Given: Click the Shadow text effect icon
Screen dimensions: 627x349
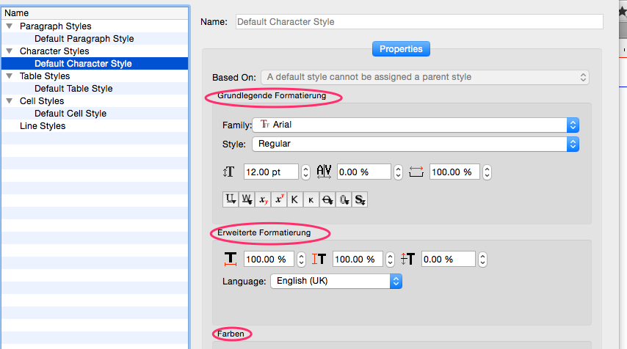Looking at the screenshot, I should coord(359,199).
